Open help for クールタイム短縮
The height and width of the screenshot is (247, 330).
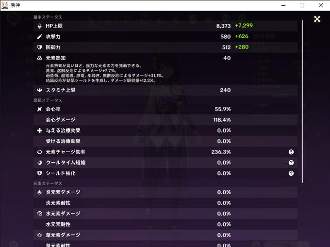pyautogui.click(x=291, y=163)
